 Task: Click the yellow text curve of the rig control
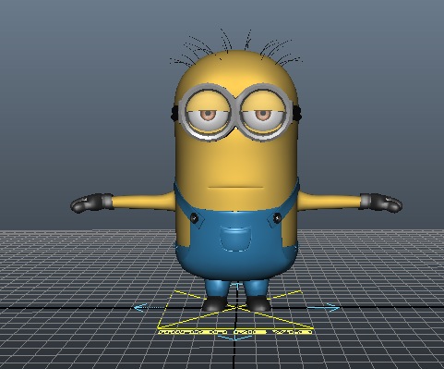234,332
